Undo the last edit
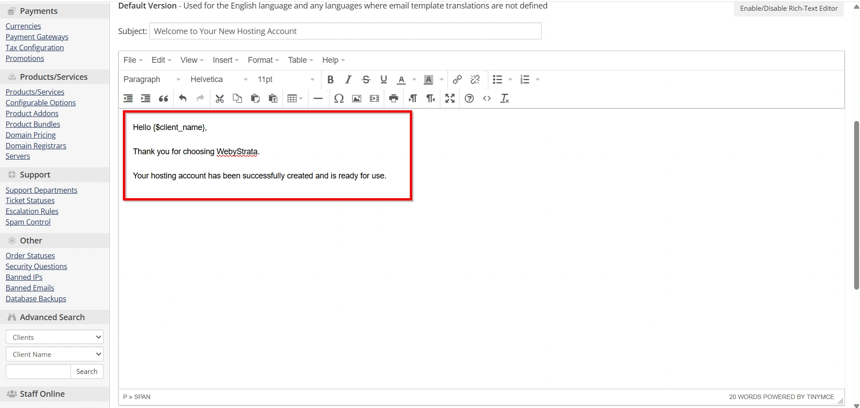Viewport: 860px width, 408px height. 182,99
